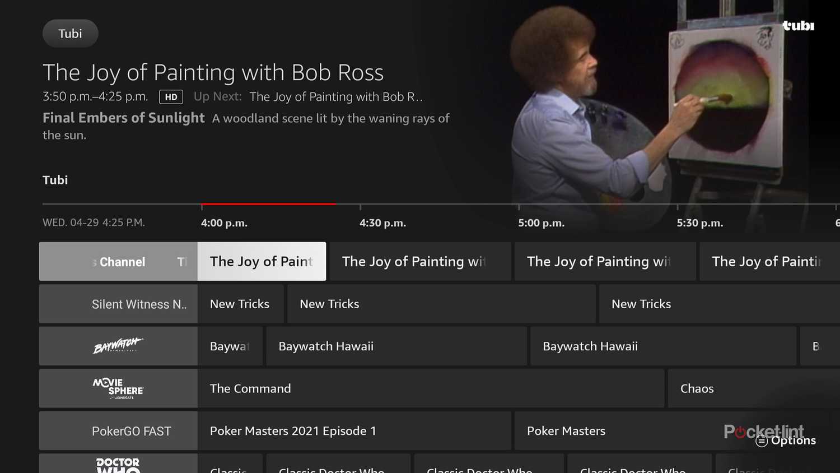This screenshot has height=473, width=840.
Task: Click the red playback progress bar
Action: pyautogui.click(x=268, y=203)
